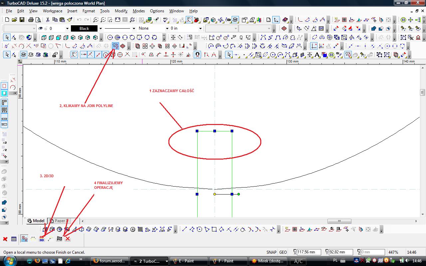Click the Save (floppy disk) icon
This screenshot has width=426, height=266.
coord(22,20)
